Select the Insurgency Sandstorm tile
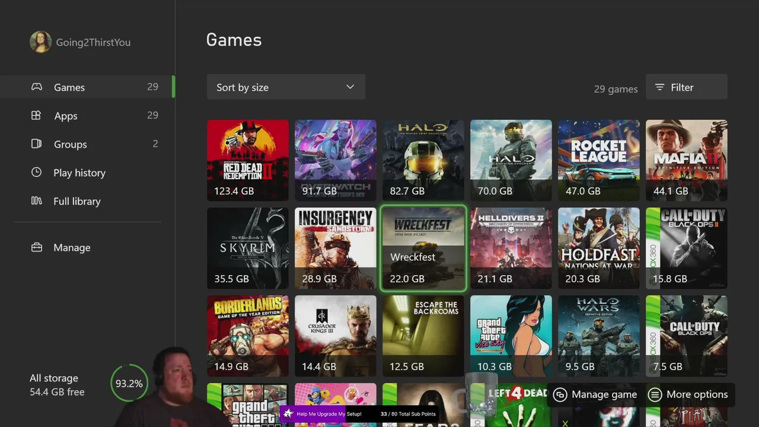The width and height of the screenshot is (759, 427). (336, 248)
